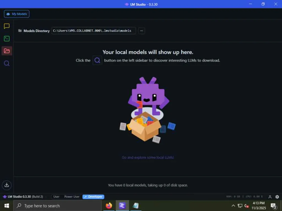Click the LM Studio logo in title bar
The width and height of the screenshot is (282, 211).
pos(127,4)
